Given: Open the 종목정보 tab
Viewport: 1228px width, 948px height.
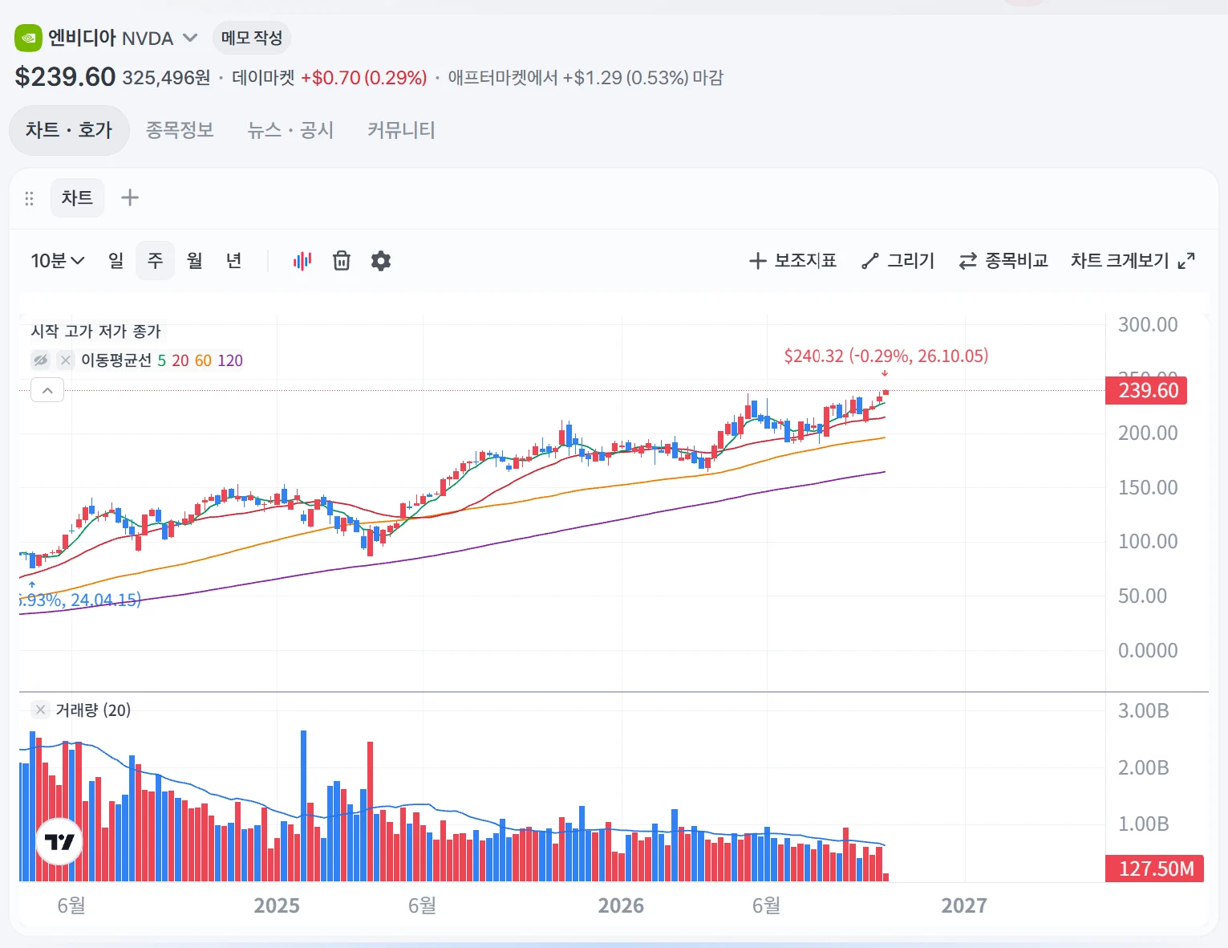Looking at the screenshot, I should [x=180, y=130].
